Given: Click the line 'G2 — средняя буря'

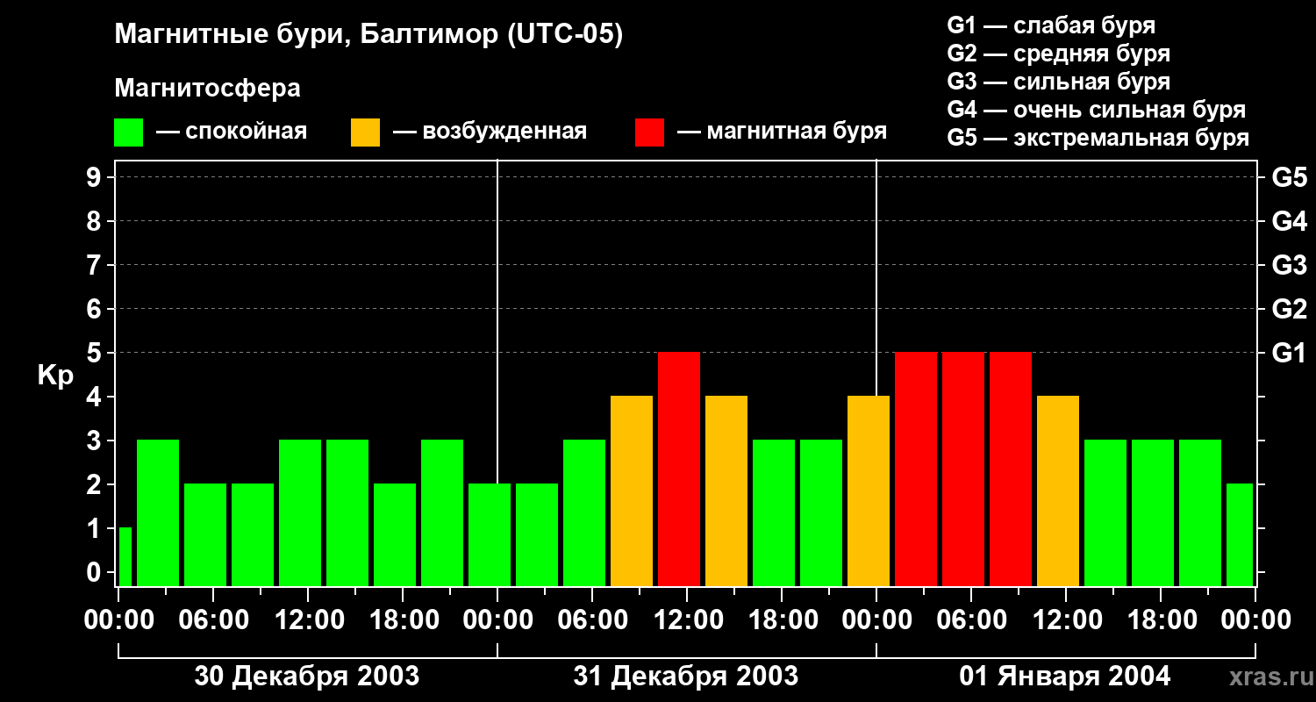Looking at the screenshot, I should (x=1058, y=54).
